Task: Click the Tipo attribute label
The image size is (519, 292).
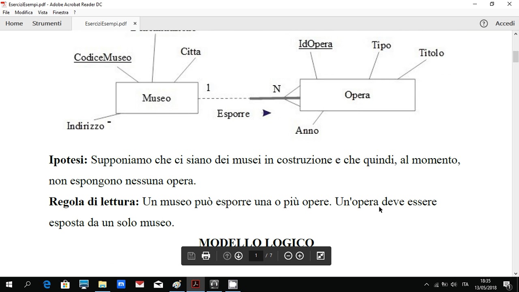Action: [x=381, y=45]
